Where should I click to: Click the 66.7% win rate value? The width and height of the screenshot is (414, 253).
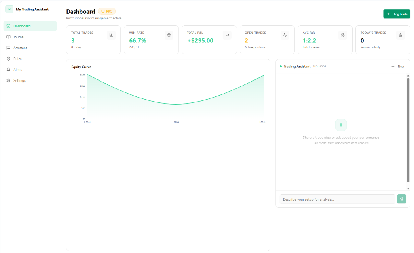point(137,41)
